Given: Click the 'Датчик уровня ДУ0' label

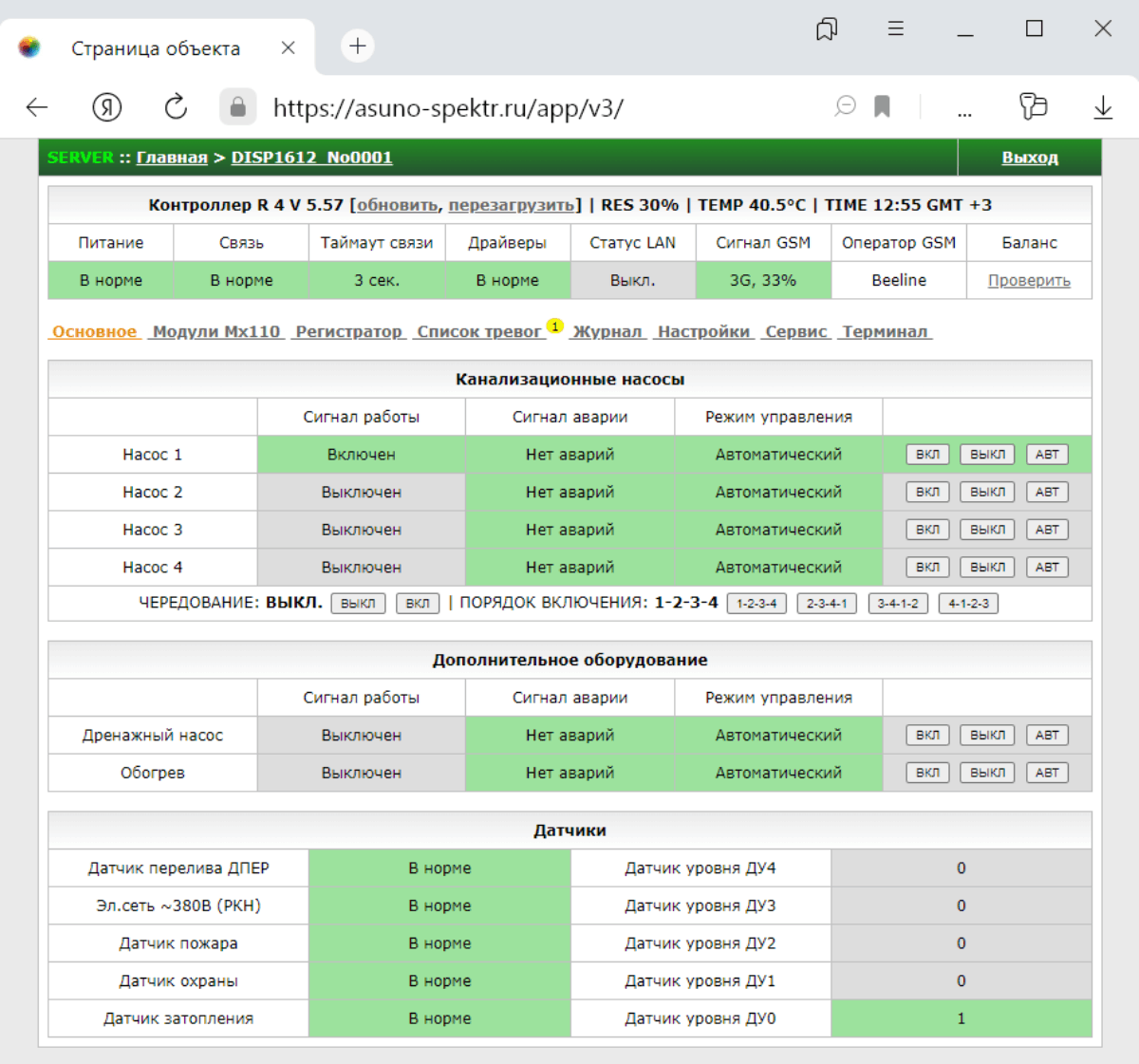Looking at the screenshot, I should (x=700, y=1018).
